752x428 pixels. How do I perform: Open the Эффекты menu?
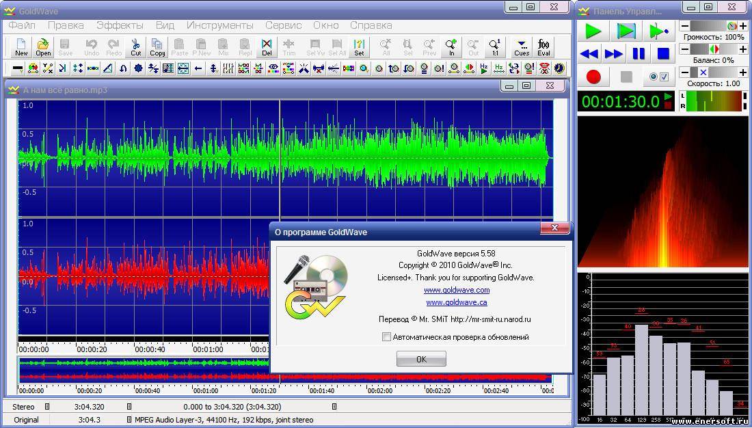point(120,25)
